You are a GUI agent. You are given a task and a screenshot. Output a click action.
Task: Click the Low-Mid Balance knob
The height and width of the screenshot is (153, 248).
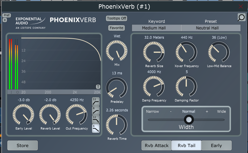pos(219,52)
